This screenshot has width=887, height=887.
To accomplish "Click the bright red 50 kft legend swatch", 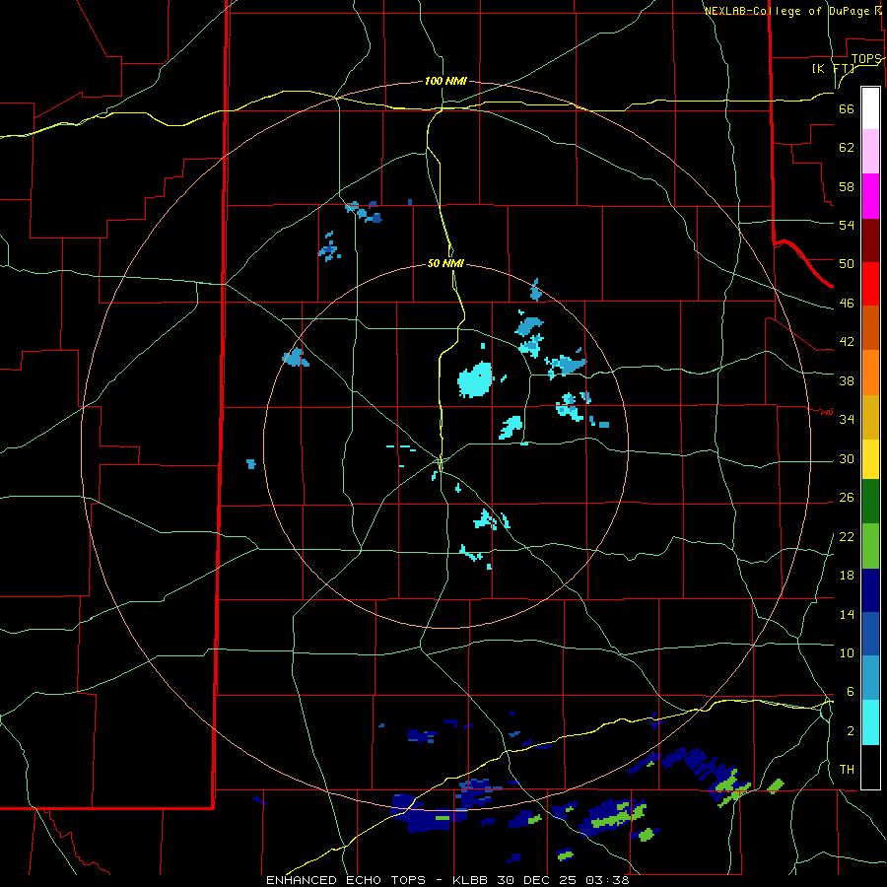I will (x=870, y=284).
